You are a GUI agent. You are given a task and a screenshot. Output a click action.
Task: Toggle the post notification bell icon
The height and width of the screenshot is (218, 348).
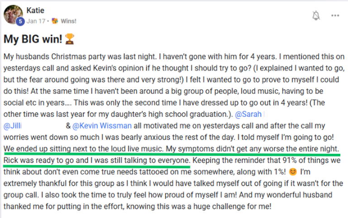coord(316,15)
